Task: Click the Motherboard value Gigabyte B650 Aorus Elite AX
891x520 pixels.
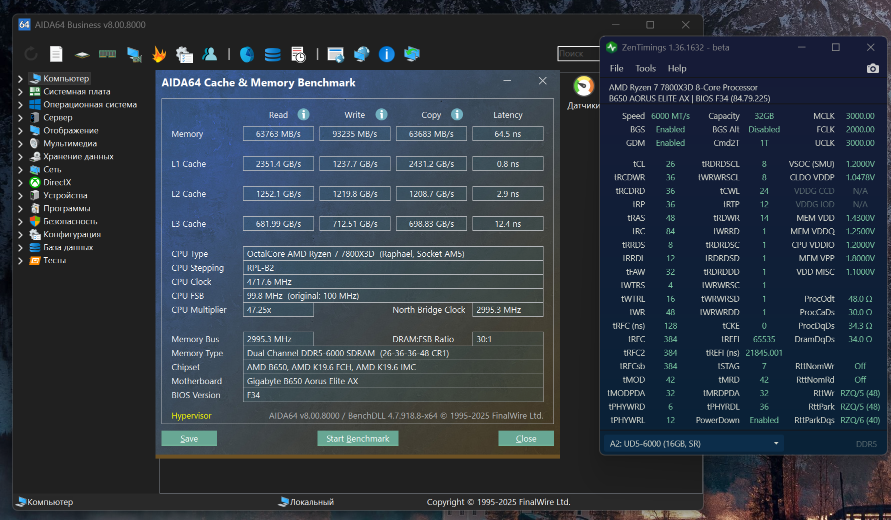Action: [x=393, y=381]
